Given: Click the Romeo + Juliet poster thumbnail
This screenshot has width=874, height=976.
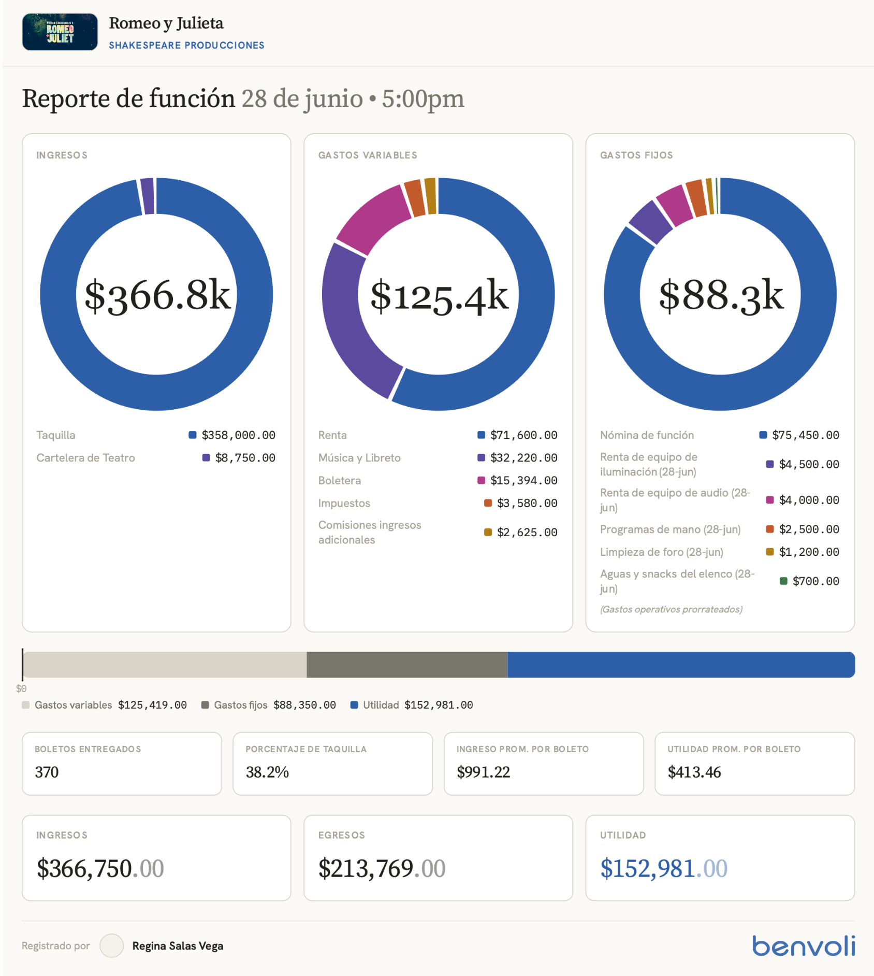Looking at the screenshot, I should 60,32.
